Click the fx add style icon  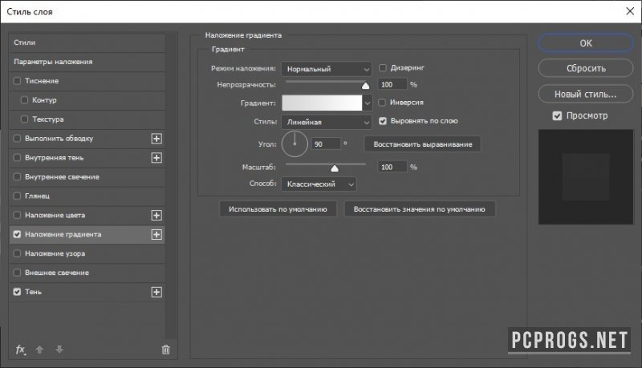(21, 350)
